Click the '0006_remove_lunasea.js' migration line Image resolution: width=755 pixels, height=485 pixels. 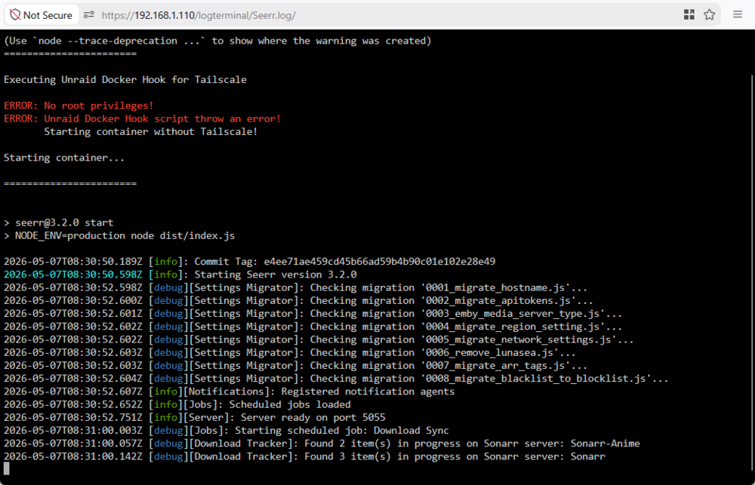290,352
